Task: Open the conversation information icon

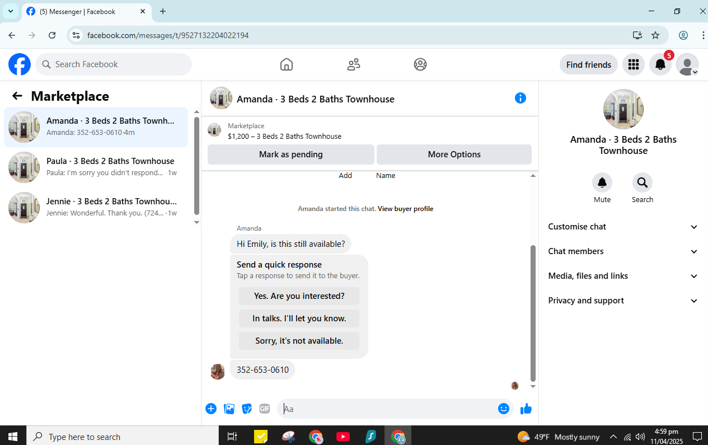Action: [x=521, y=98]
